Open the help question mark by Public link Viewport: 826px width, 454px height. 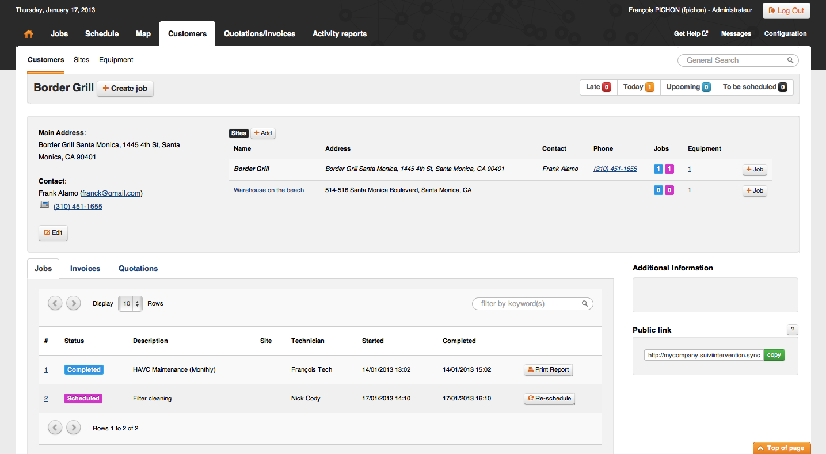[x=793, y=330]
